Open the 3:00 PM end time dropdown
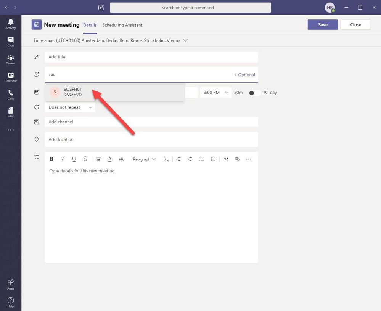The image size is (381, 311). point(216,93)
